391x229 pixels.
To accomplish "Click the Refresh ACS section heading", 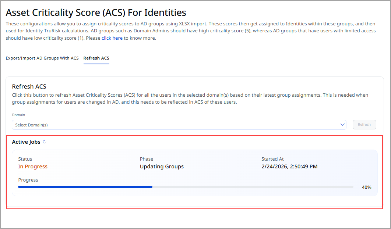I will 29,87.
